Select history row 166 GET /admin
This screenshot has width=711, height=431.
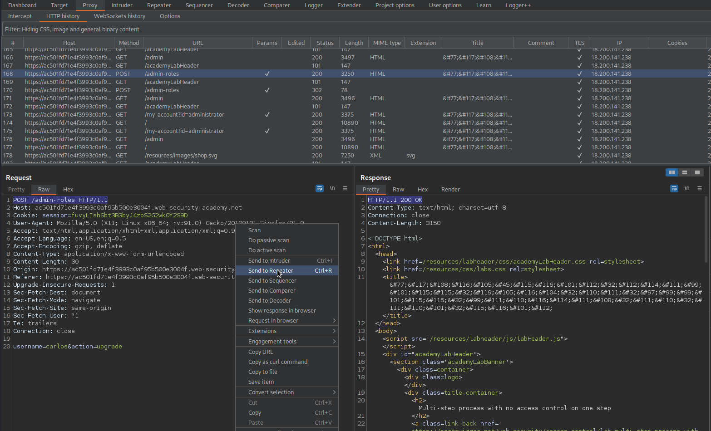coord(355,58)
